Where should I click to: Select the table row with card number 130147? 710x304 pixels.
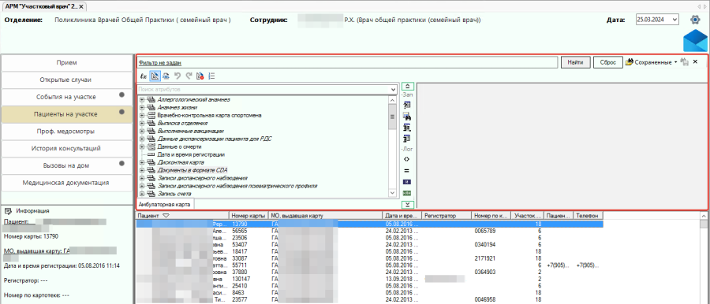click(x=369, y=279)
